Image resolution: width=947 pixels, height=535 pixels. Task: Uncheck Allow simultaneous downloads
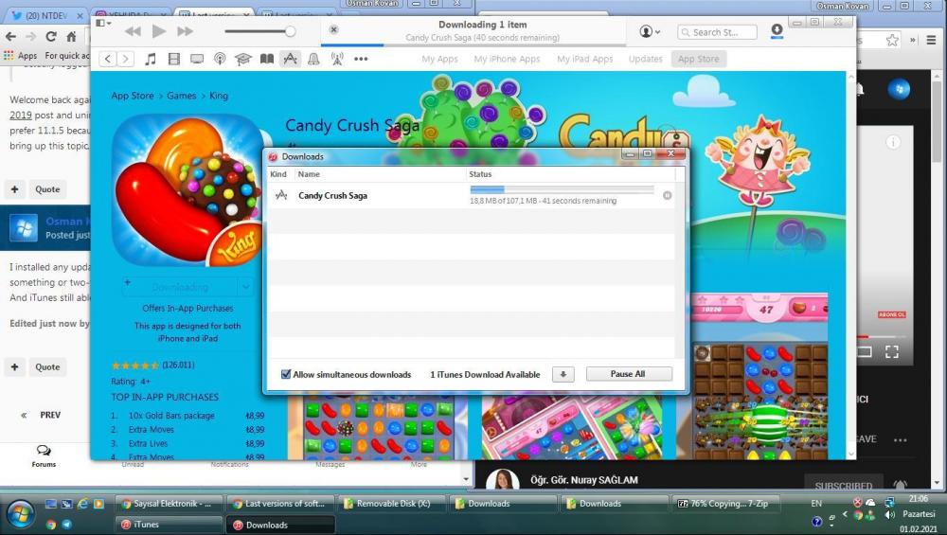coord(286,374)
